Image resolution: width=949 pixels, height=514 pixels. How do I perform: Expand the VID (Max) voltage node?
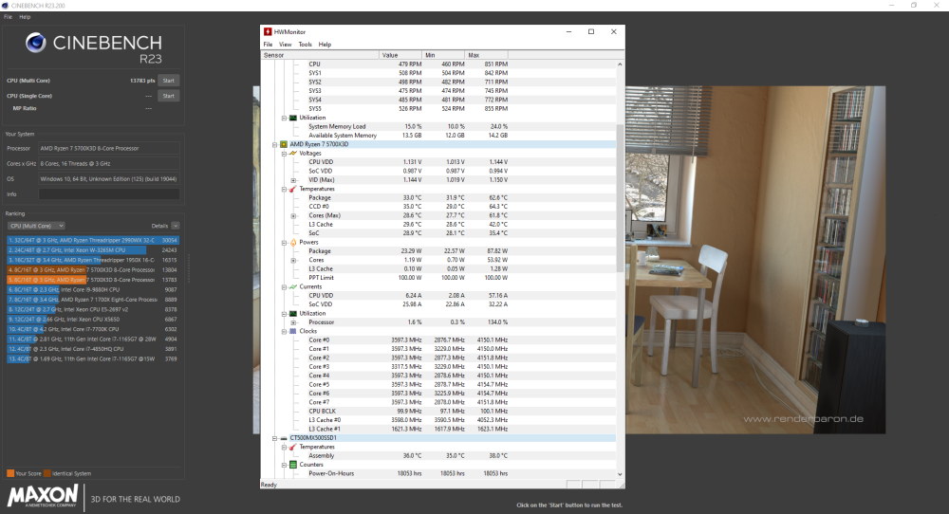(293, 179)
